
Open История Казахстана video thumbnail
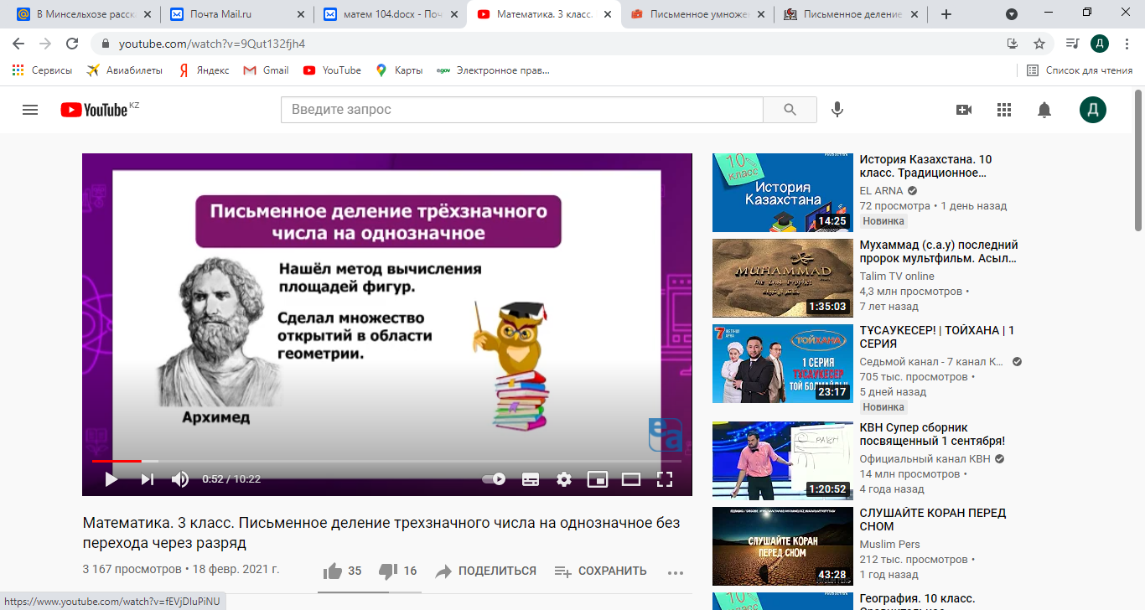click(x=782, y=193)
